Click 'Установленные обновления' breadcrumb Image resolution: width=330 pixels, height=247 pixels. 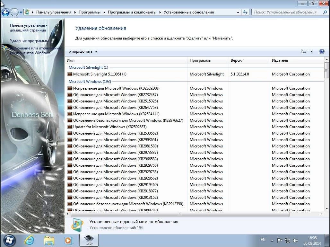click(x=188, y=12)
